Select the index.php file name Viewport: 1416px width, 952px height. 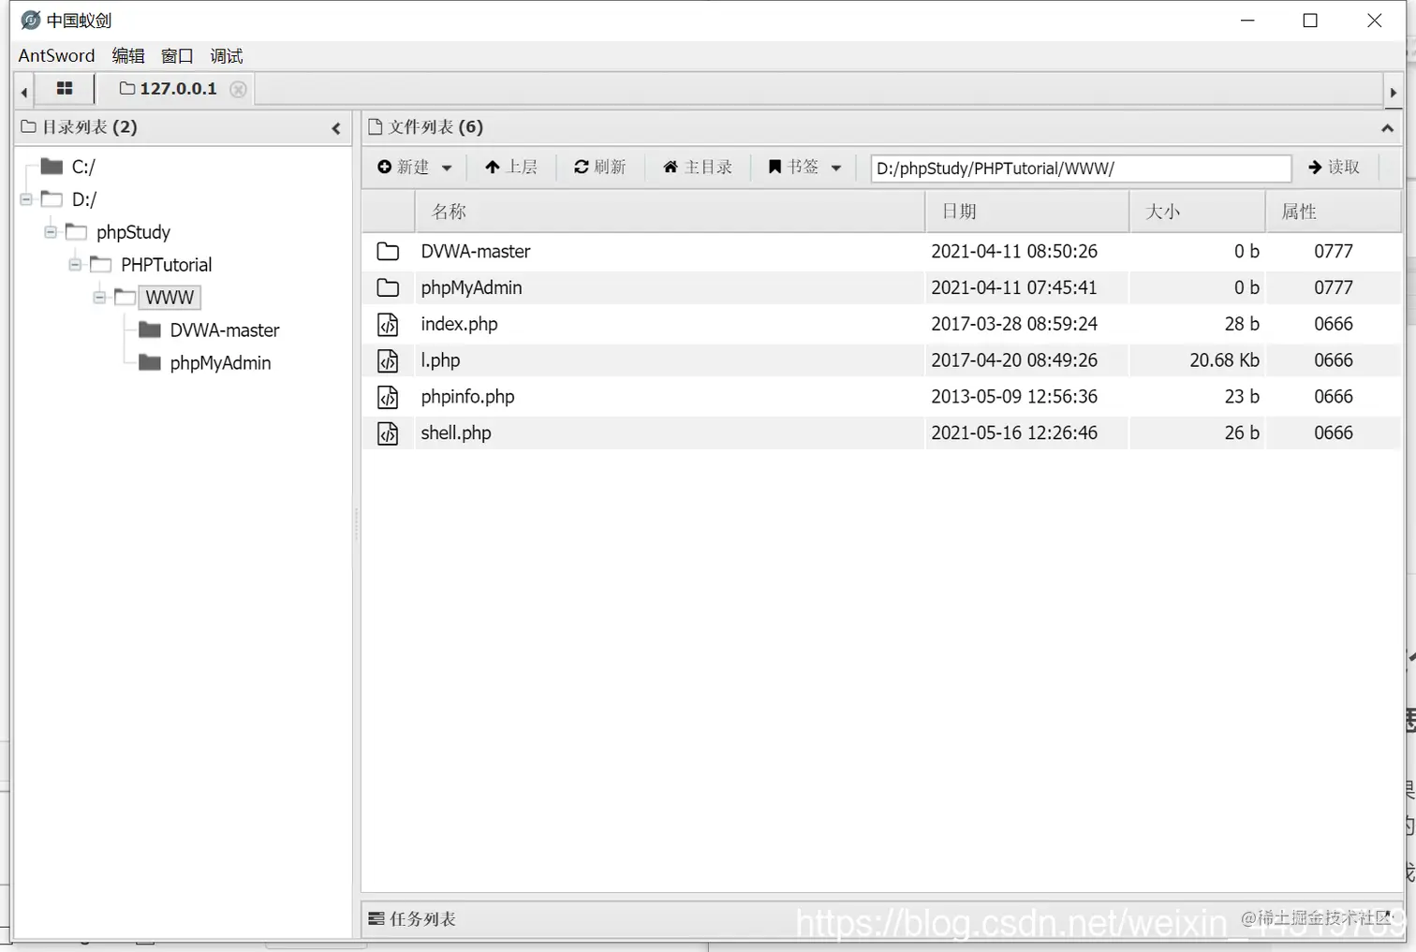click(x=459, y=324)
